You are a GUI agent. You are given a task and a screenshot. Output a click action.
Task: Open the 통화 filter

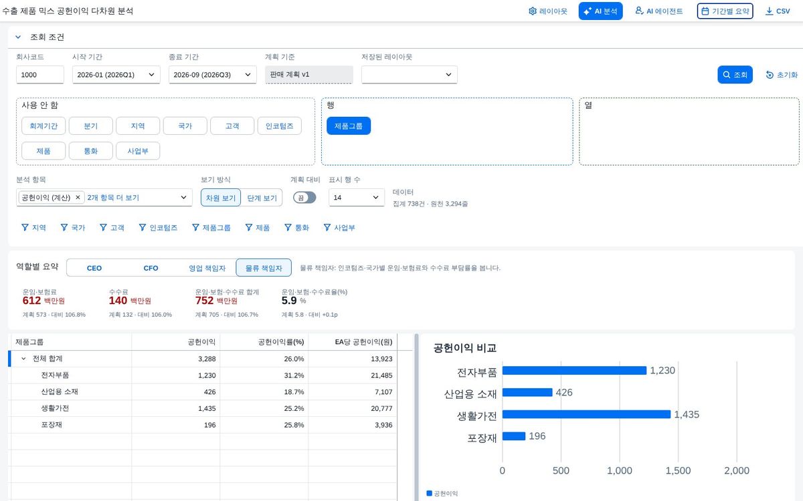click(x=297, y=228)
